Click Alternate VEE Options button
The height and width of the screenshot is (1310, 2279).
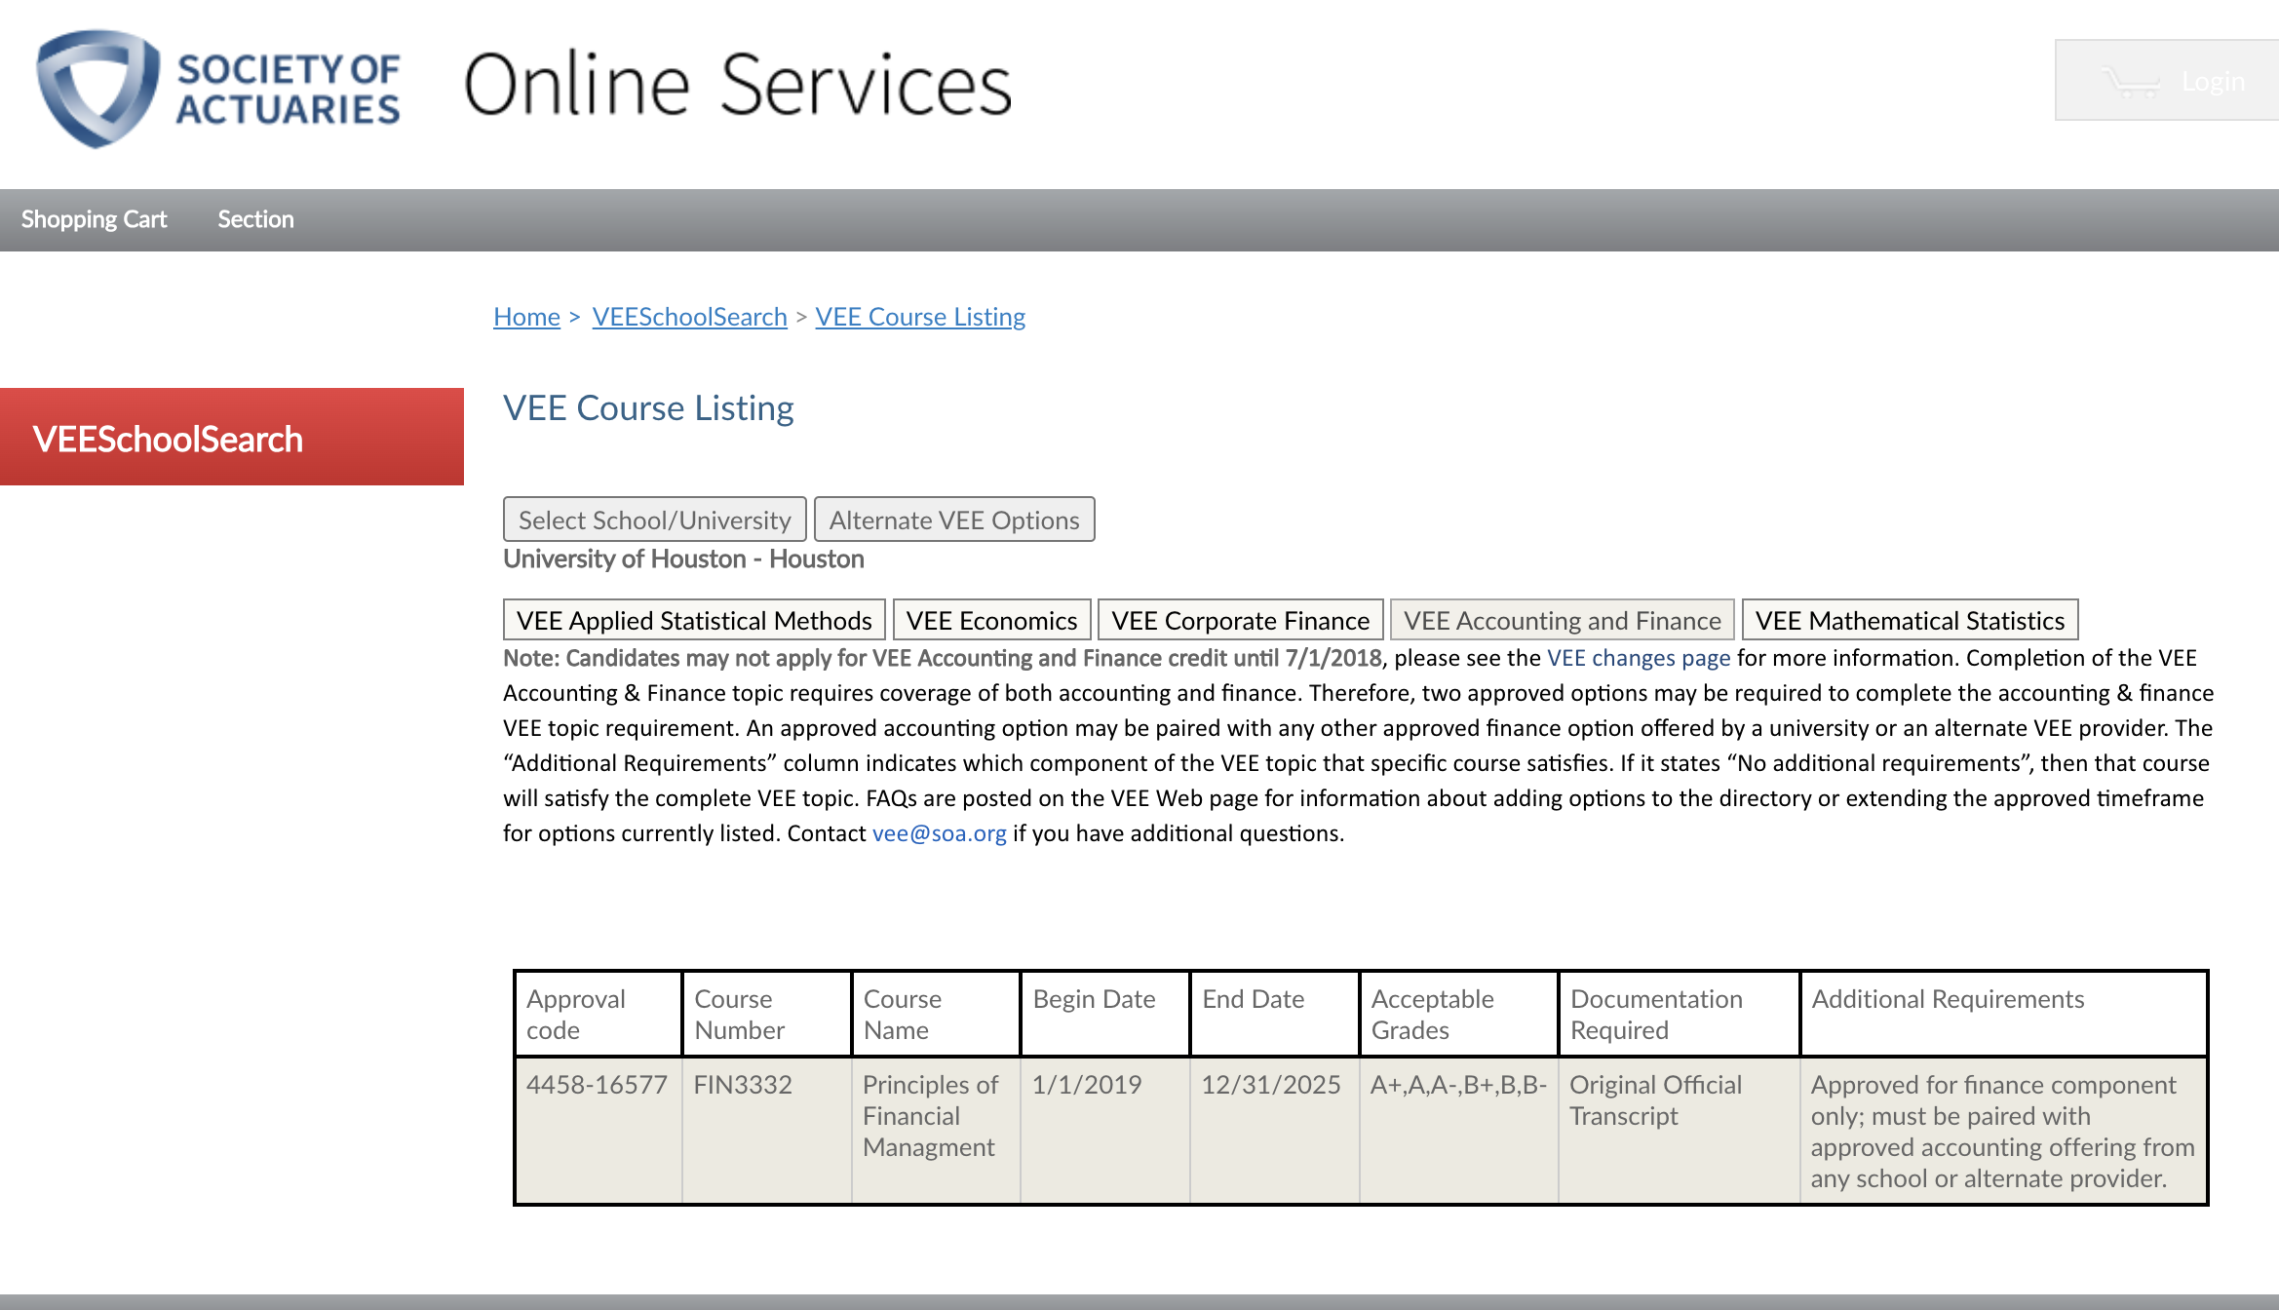coord(954,520)
